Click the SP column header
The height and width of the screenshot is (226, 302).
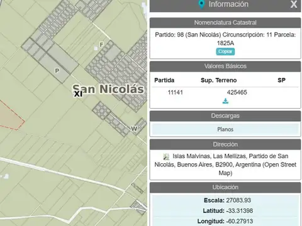tap(281, 80)
